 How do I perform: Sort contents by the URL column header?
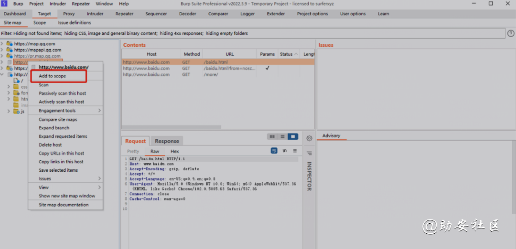click(230, 54)
